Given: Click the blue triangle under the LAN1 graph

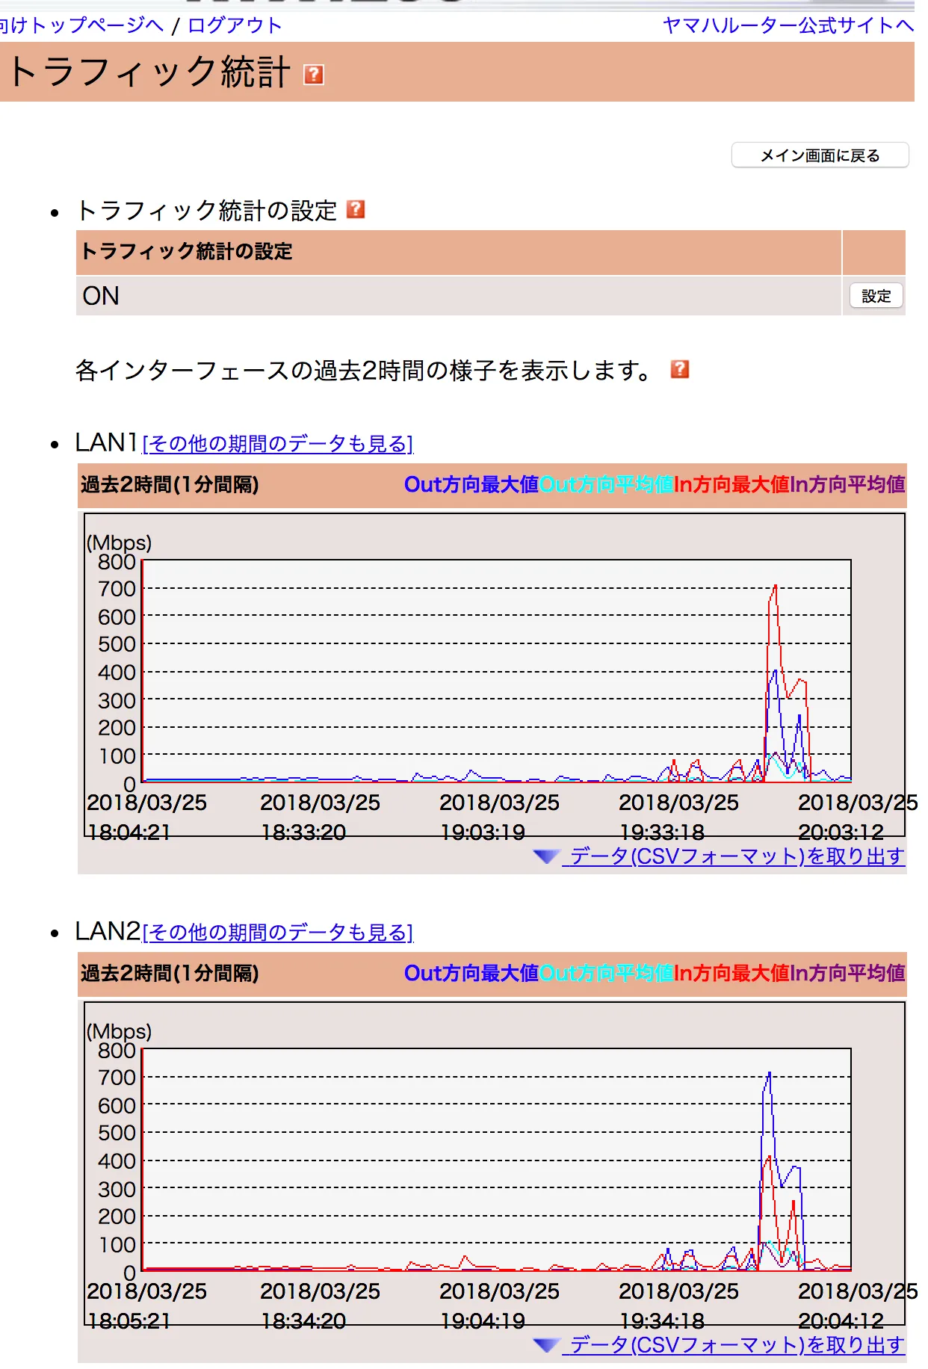Looking at the screenshot, I should pos(546,856).
